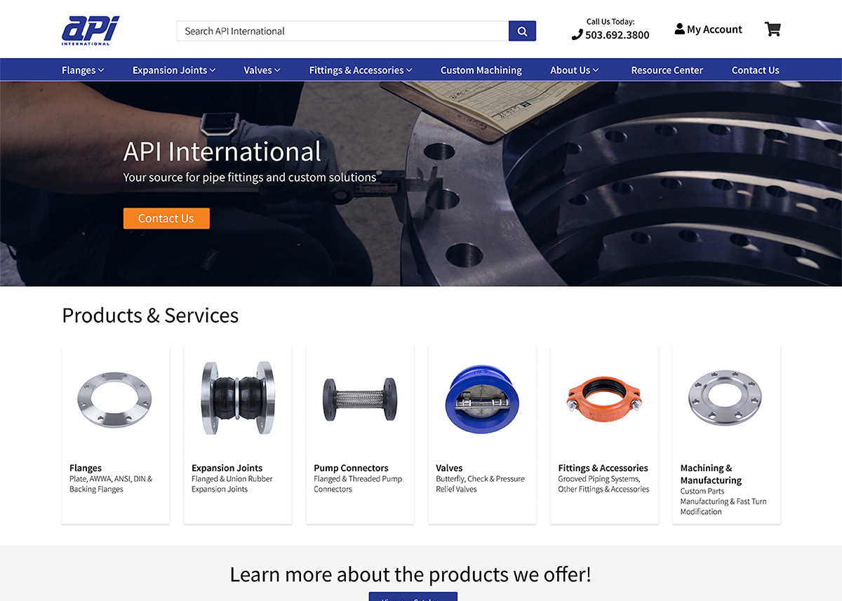
Task: Open the Resource Center menu item
Action: pos(666,69)
